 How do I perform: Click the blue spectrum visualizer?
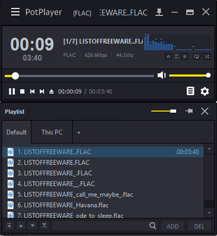coord(177,42)
